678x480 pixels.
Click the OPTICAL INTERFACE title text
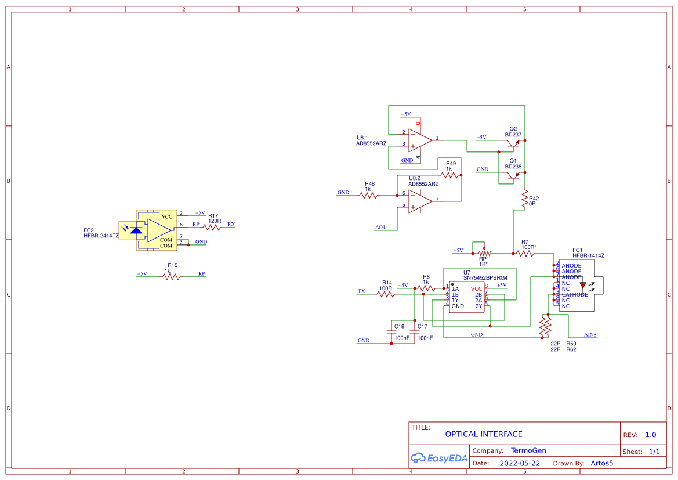pos(484,434)
